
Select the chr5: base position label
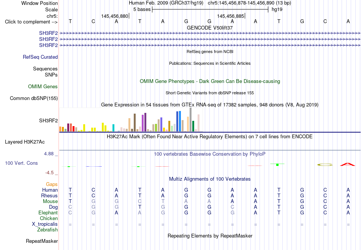pos(52,16)
